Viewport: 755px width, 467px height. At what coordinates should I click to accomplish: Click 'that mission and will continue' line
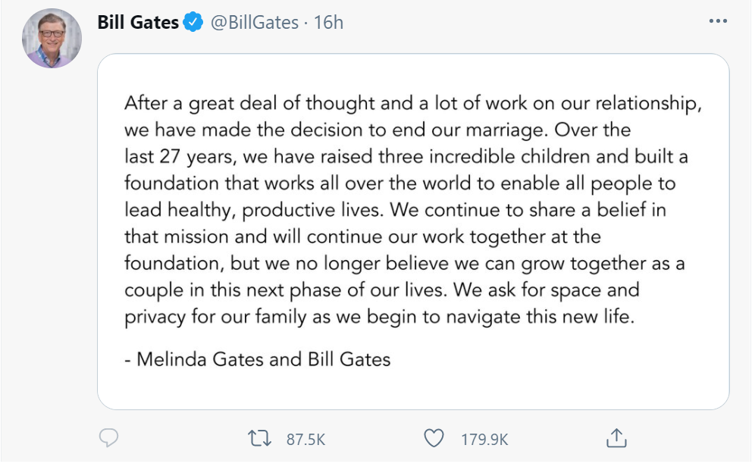362,237
